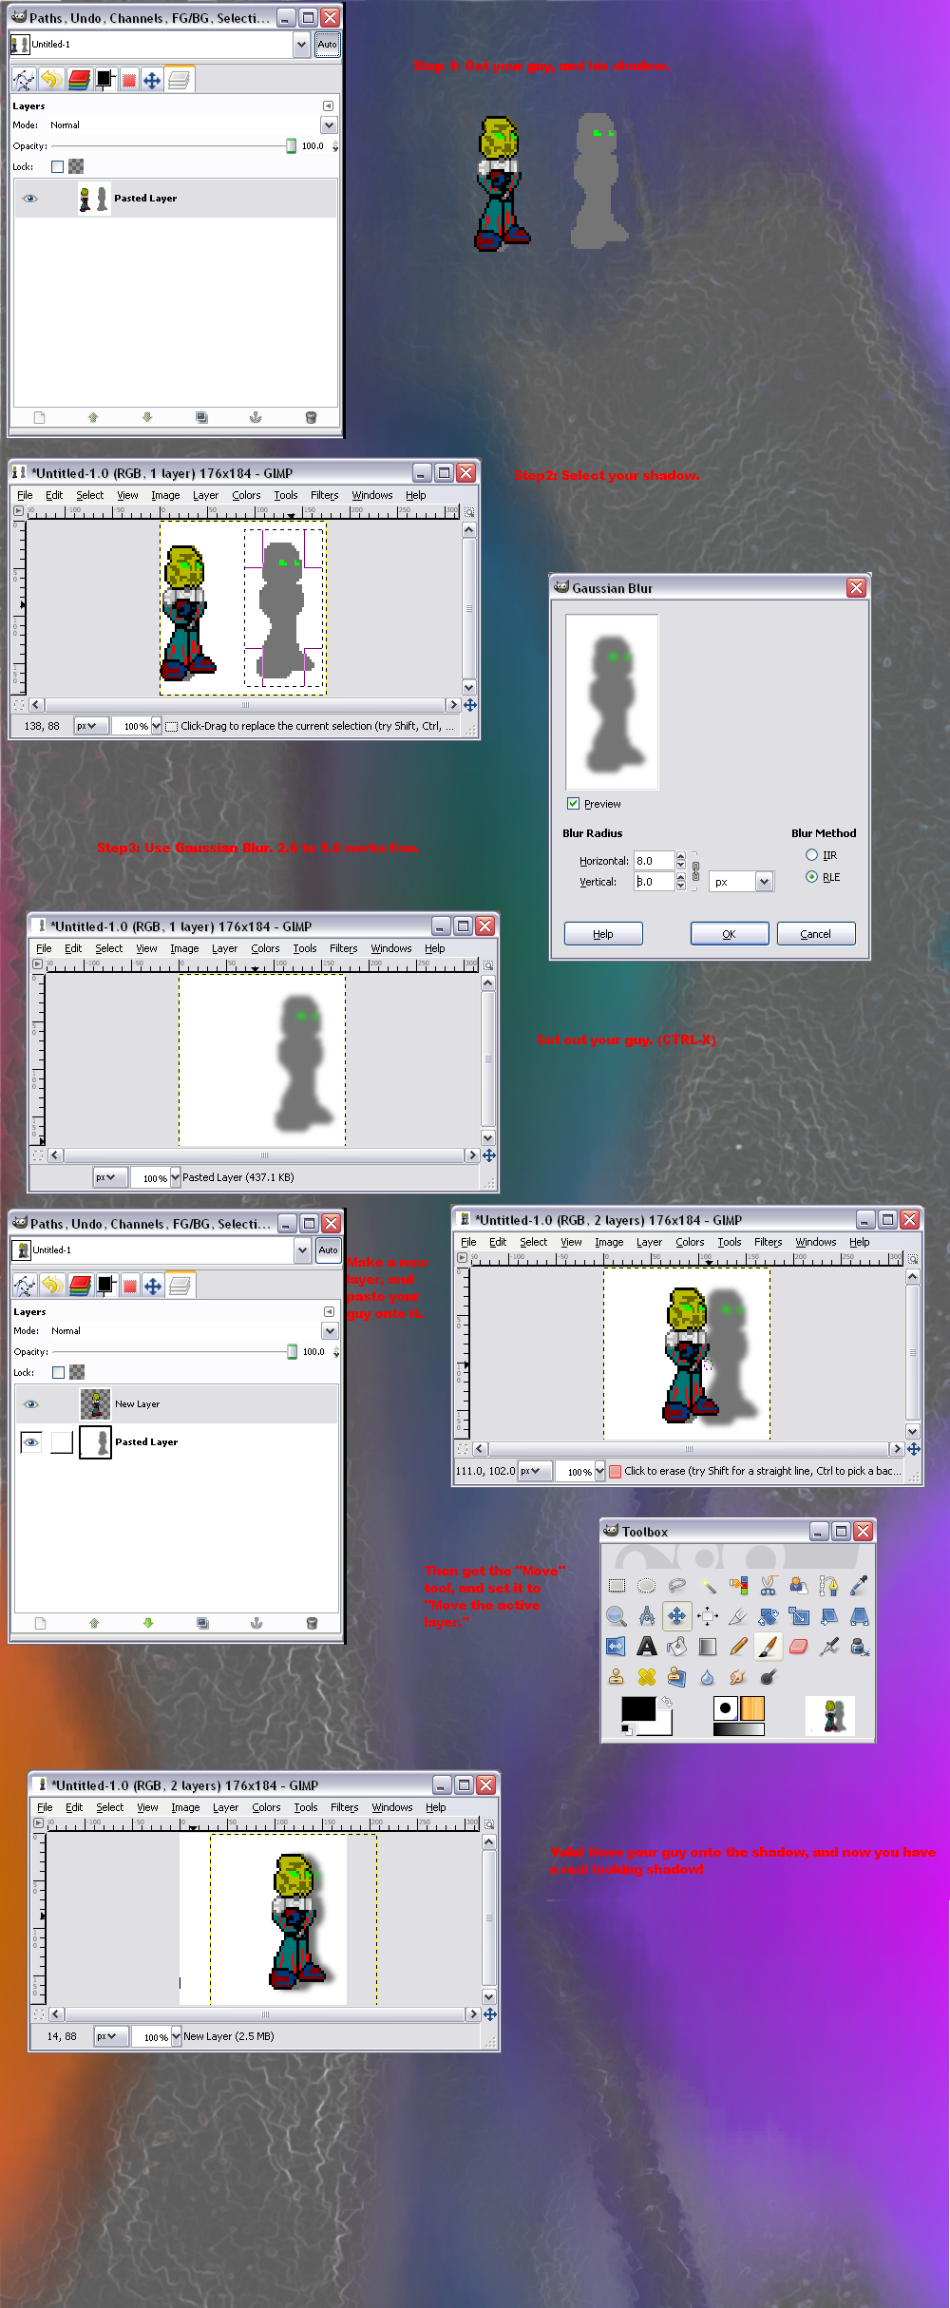Select the Scissors Select tool
950x2308 pixels.
769,1585
